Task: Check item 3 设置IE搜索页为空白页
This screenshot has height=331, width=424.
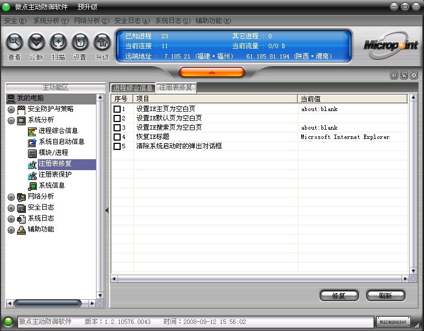Action: [x=117, y=127]
